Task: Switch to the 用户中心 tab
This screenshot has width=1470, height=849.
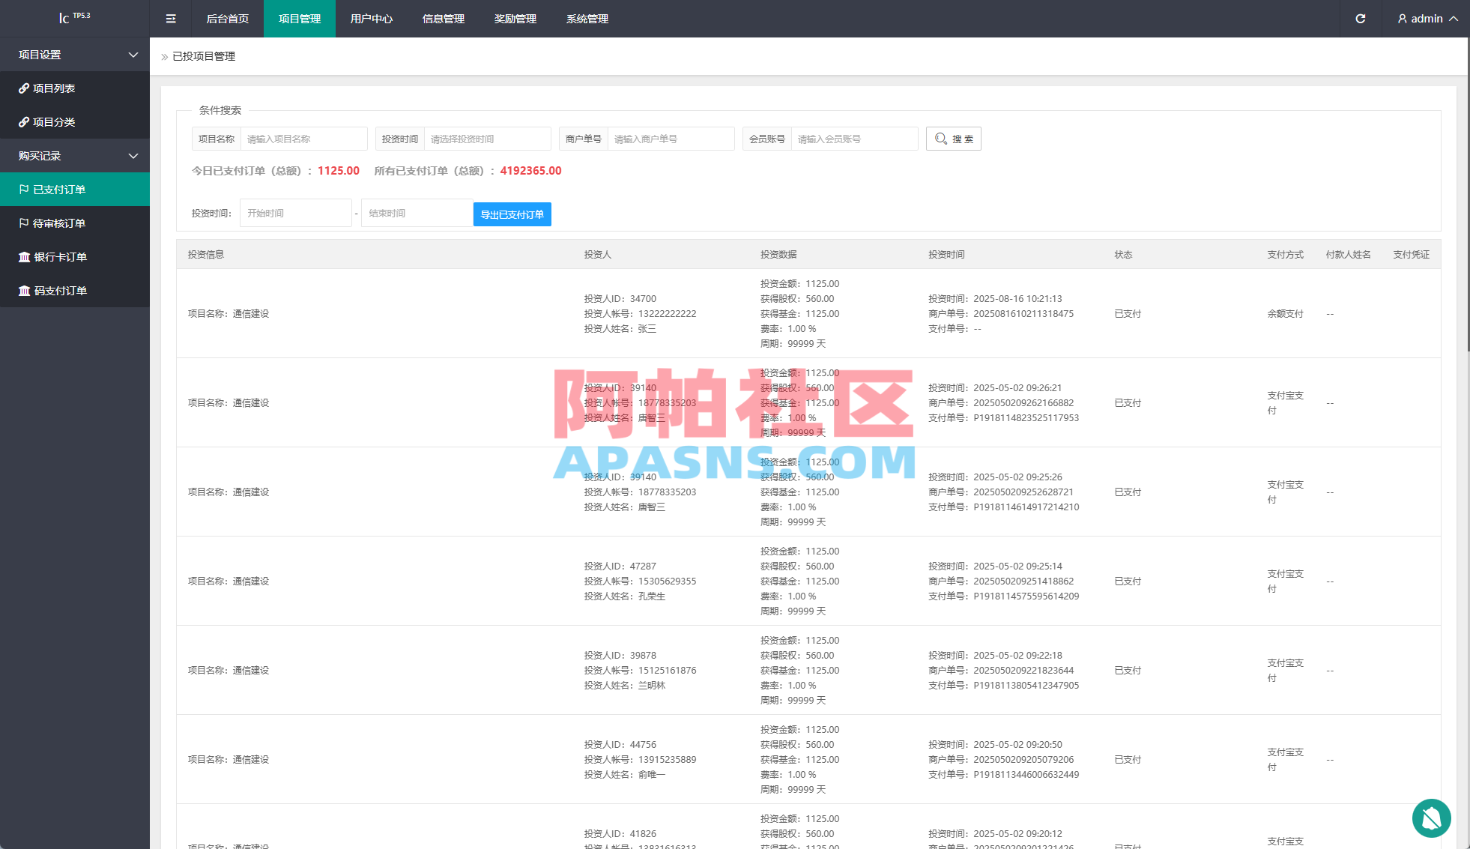Action: pyautogui.click(x=371, y=18)
